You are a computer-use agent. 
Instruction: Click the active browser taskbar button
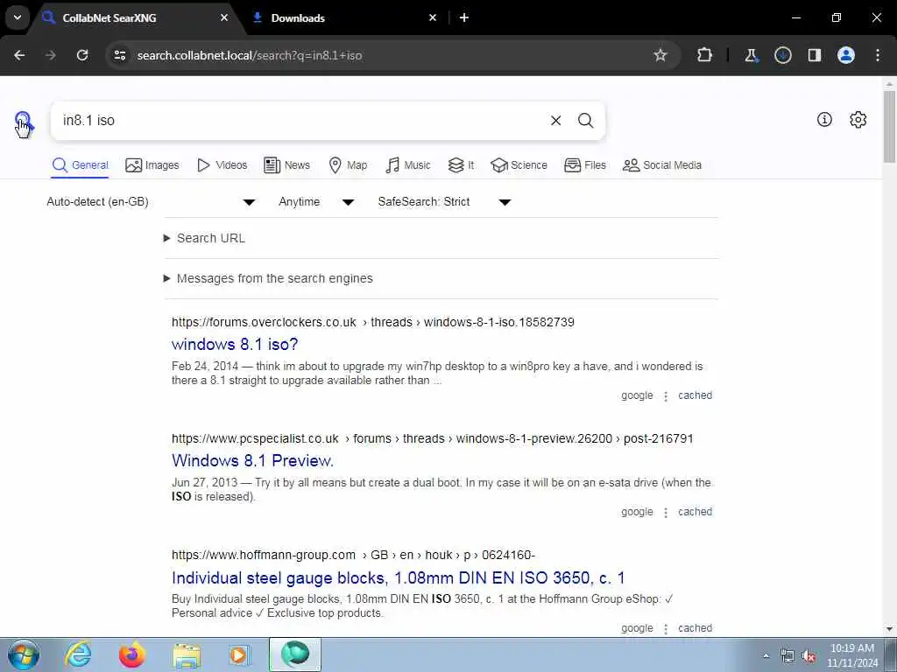point(295,654)
